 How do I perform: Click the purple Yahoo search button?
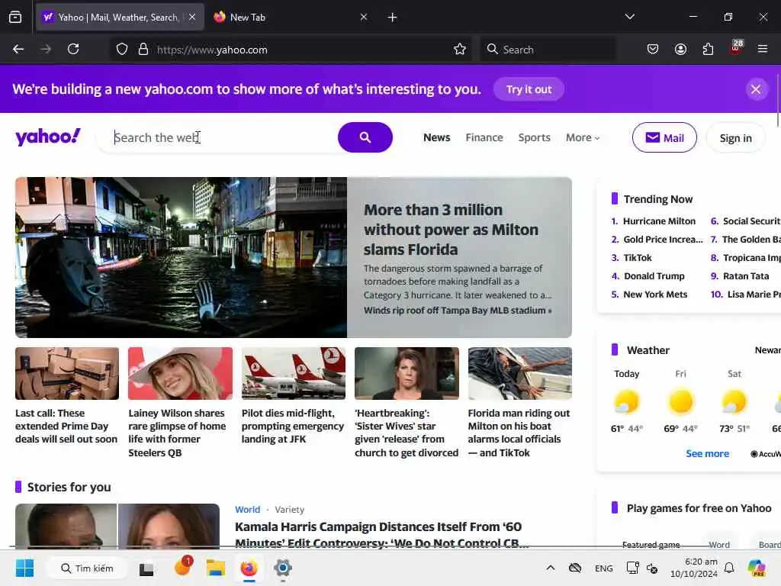click(365, 137)
